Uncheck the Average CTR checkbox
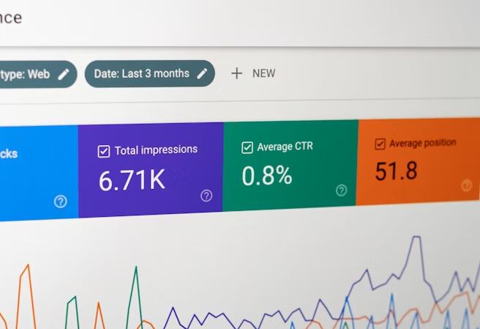 click(247, 147)
